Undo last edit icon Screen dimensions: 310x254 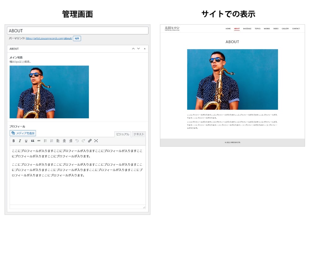coord(77,141)
